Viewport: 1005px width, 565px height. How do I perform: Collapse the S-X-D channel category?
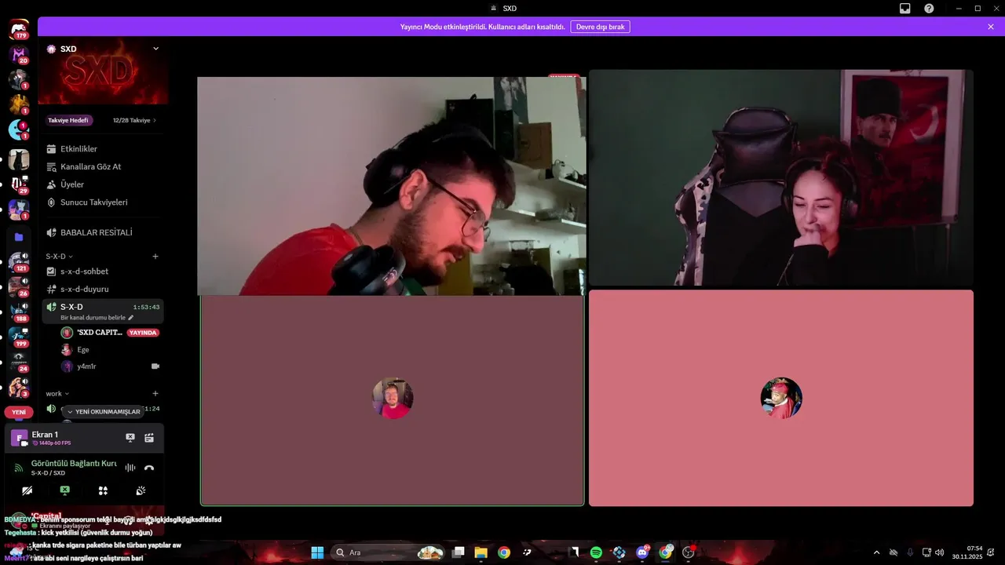pos(59,257)
